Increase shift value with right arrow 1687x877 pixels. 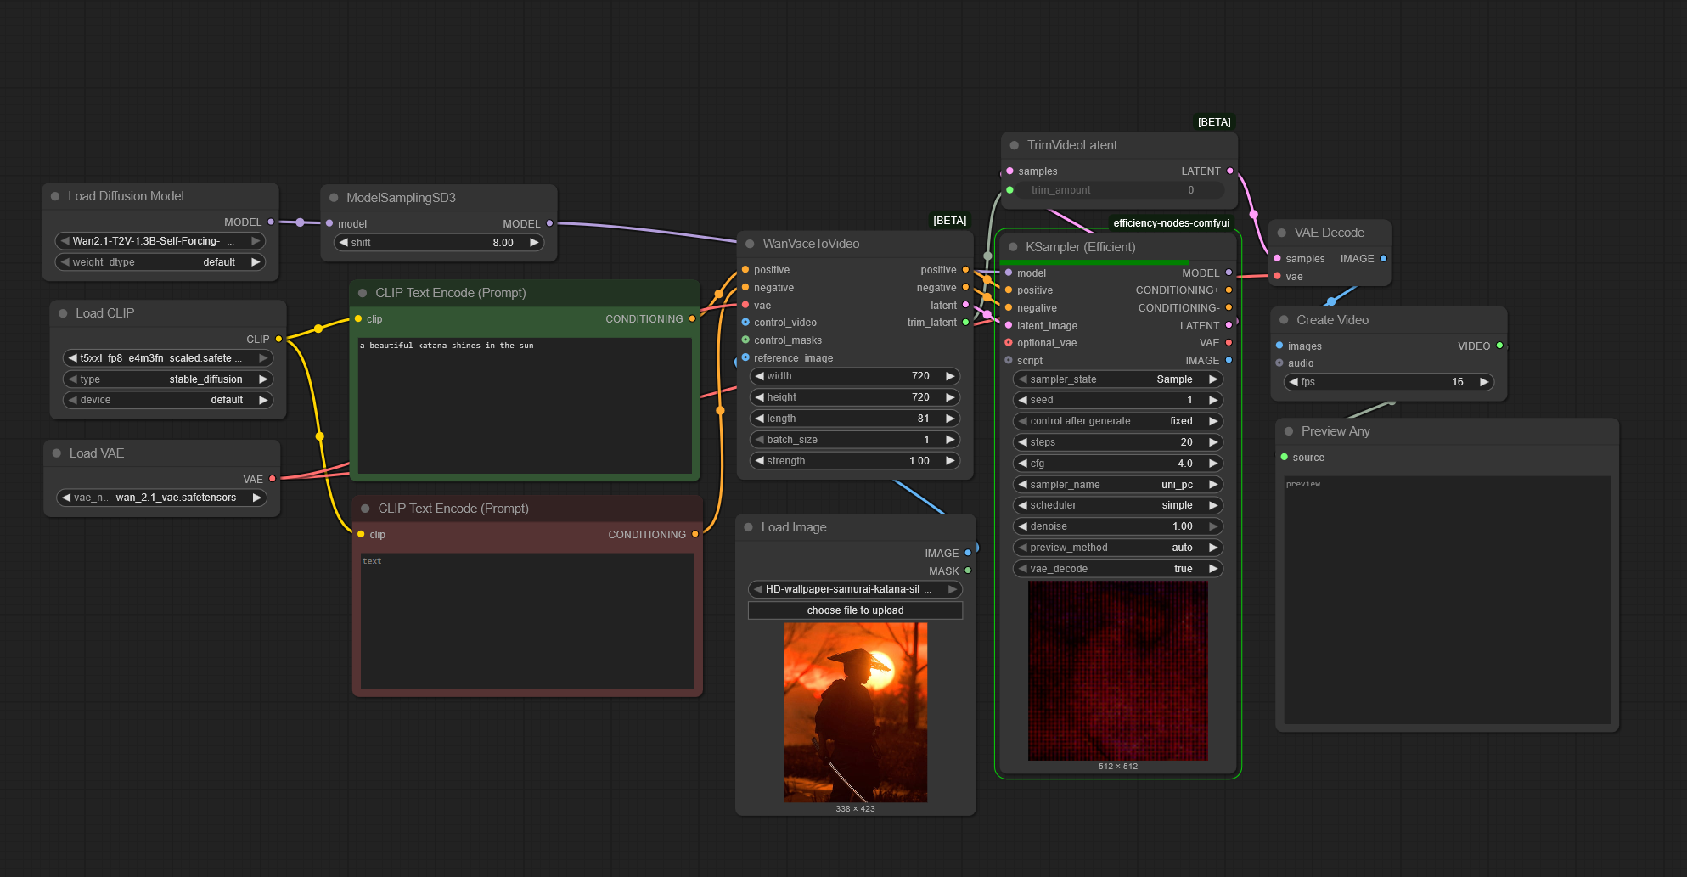(534, 243)
